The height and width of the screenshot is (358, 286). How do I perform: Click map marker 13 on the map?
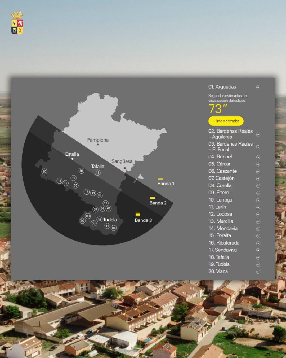[x=93, y=193]
